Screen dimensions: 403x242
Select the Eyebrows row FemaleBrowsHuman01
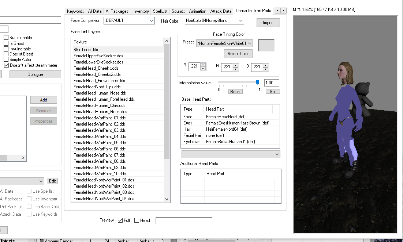point(230,142)
